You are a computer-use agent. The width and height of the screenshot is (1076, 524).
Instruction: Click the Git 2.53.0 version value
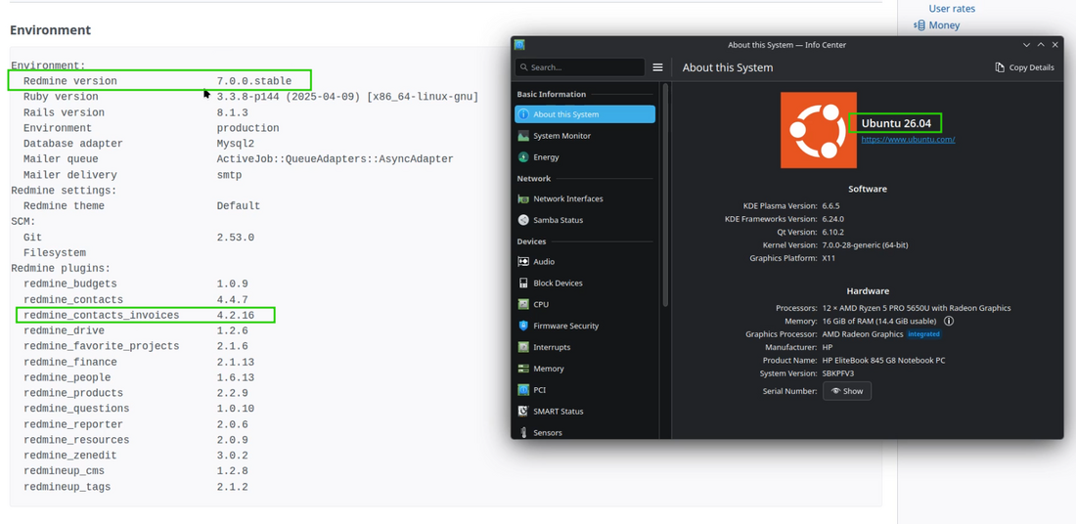click(x=236, y=238)
